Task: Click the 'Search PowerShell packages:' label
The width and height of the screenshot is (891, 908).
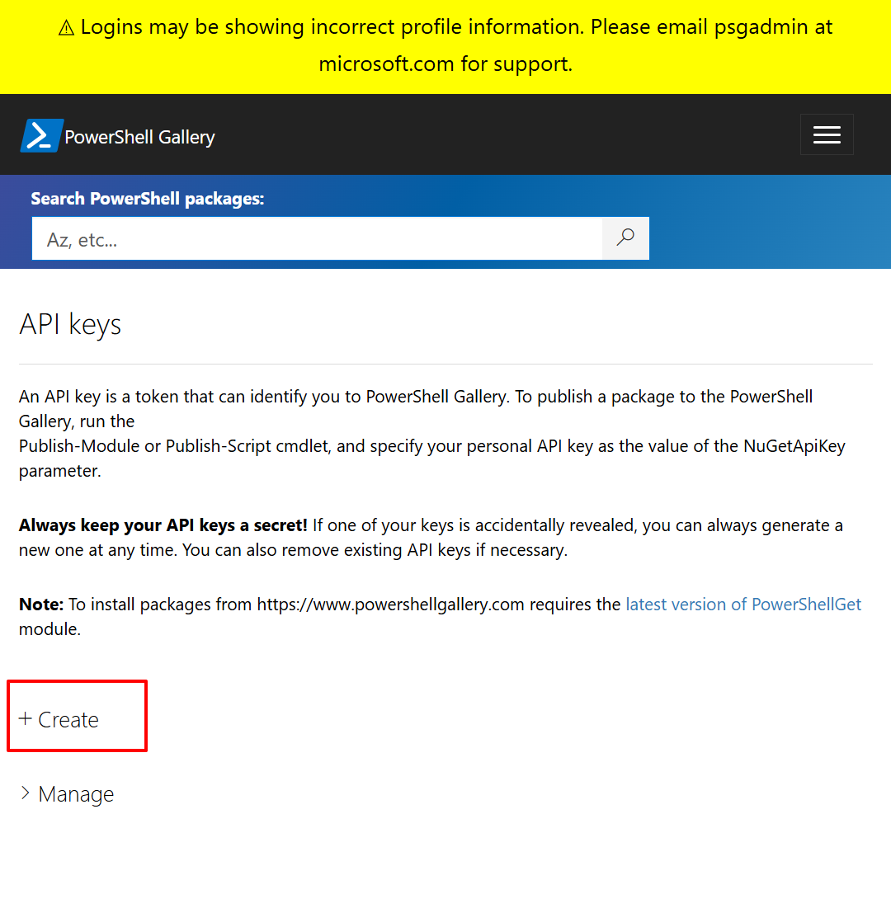Action: pos(147,199)
